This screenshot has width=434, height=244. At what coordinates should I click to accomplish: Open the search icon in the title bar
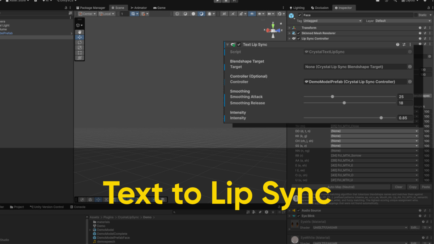coord(395,1)
